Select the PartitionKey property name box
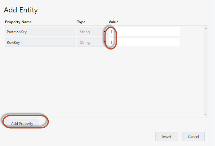The width and height of the screenshot is (215, 146). pyautogui.click(x=41, y=32)
